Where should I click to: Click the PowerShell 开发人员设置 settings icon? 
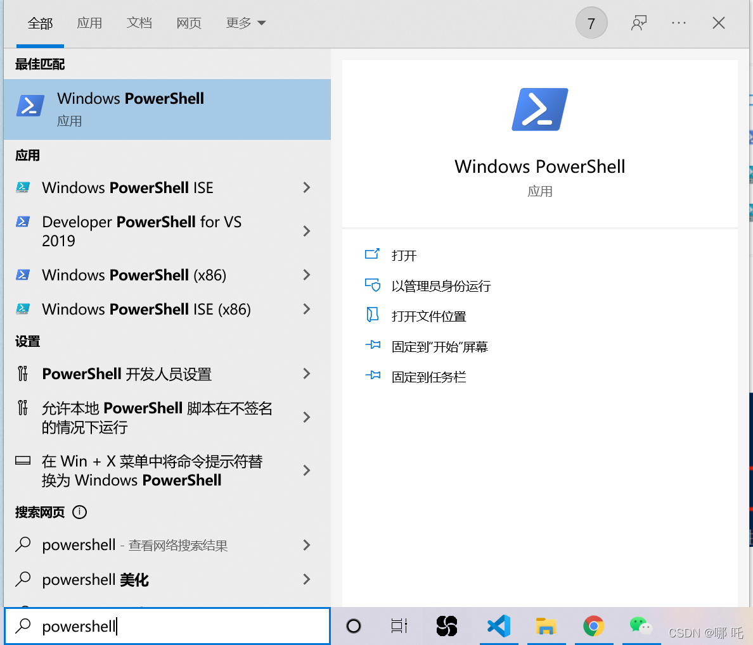click(x=23, y=373)
